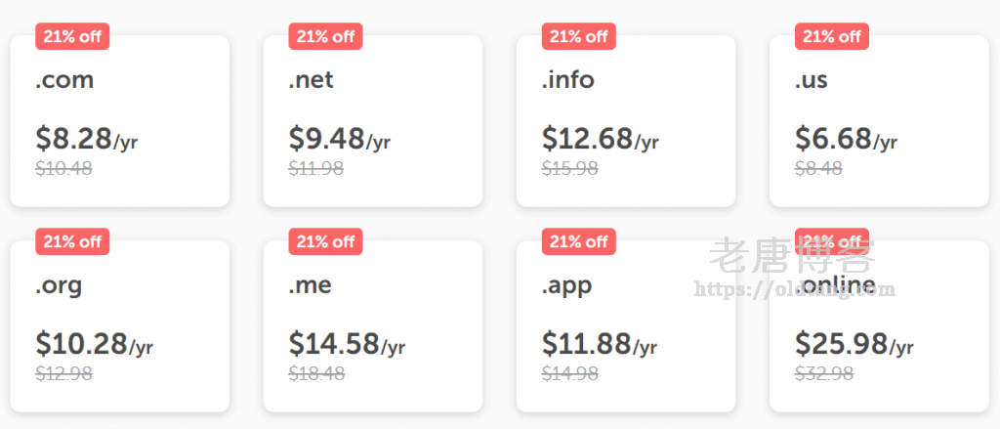Click the .com domain card

[x=119, y=121]
